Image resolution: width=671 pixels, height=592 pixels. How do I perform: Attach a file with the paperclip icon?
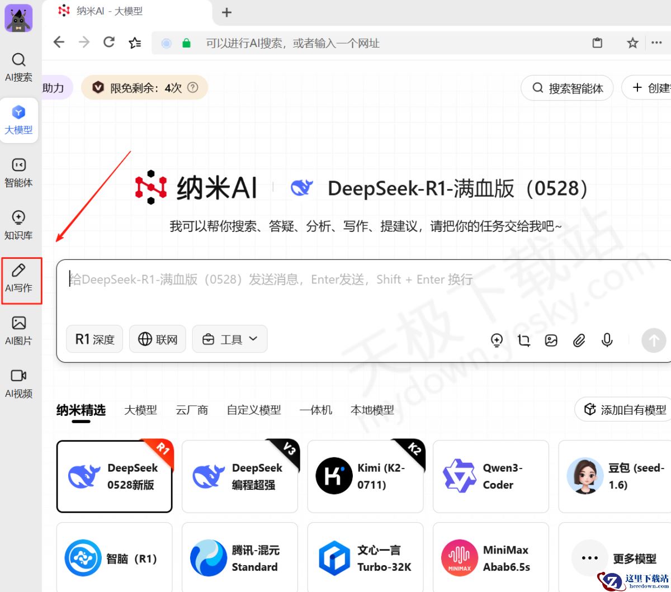pyautogui.click(x=579, y=340)
